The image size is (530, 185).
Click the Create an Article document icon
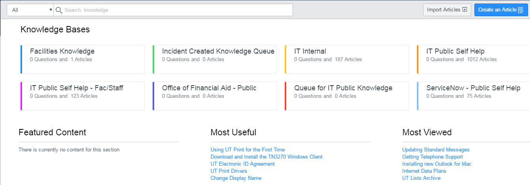click(x=521, y=10)
